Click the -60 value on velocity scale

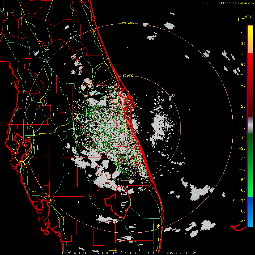tap(242, 190)
